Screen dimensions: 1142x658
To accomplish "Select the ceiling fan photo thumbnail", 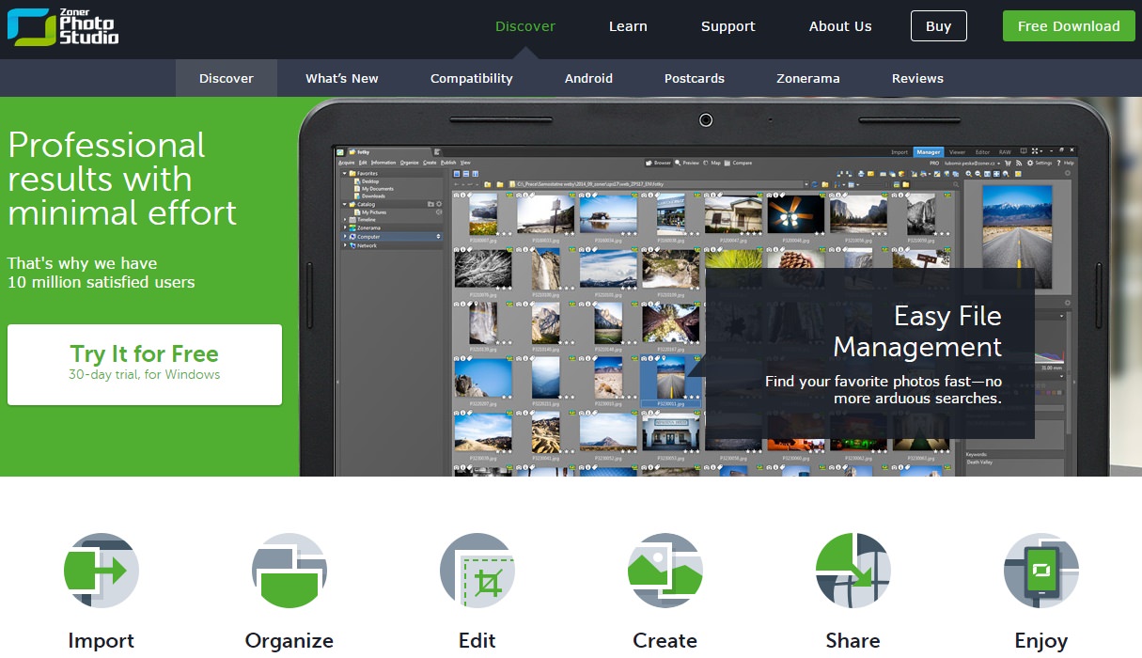I will point(797,213).
